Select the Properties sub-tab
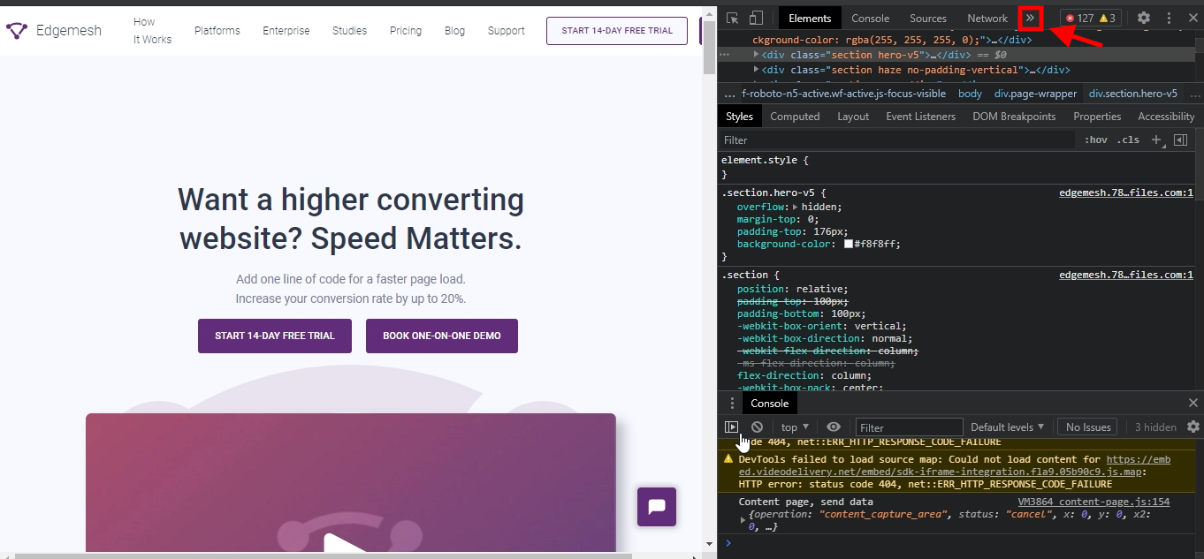 click(1097, 116)
